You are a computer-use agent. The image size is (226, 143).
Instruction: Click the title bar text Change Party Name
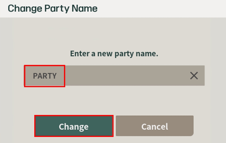click(x=52, y=8)
